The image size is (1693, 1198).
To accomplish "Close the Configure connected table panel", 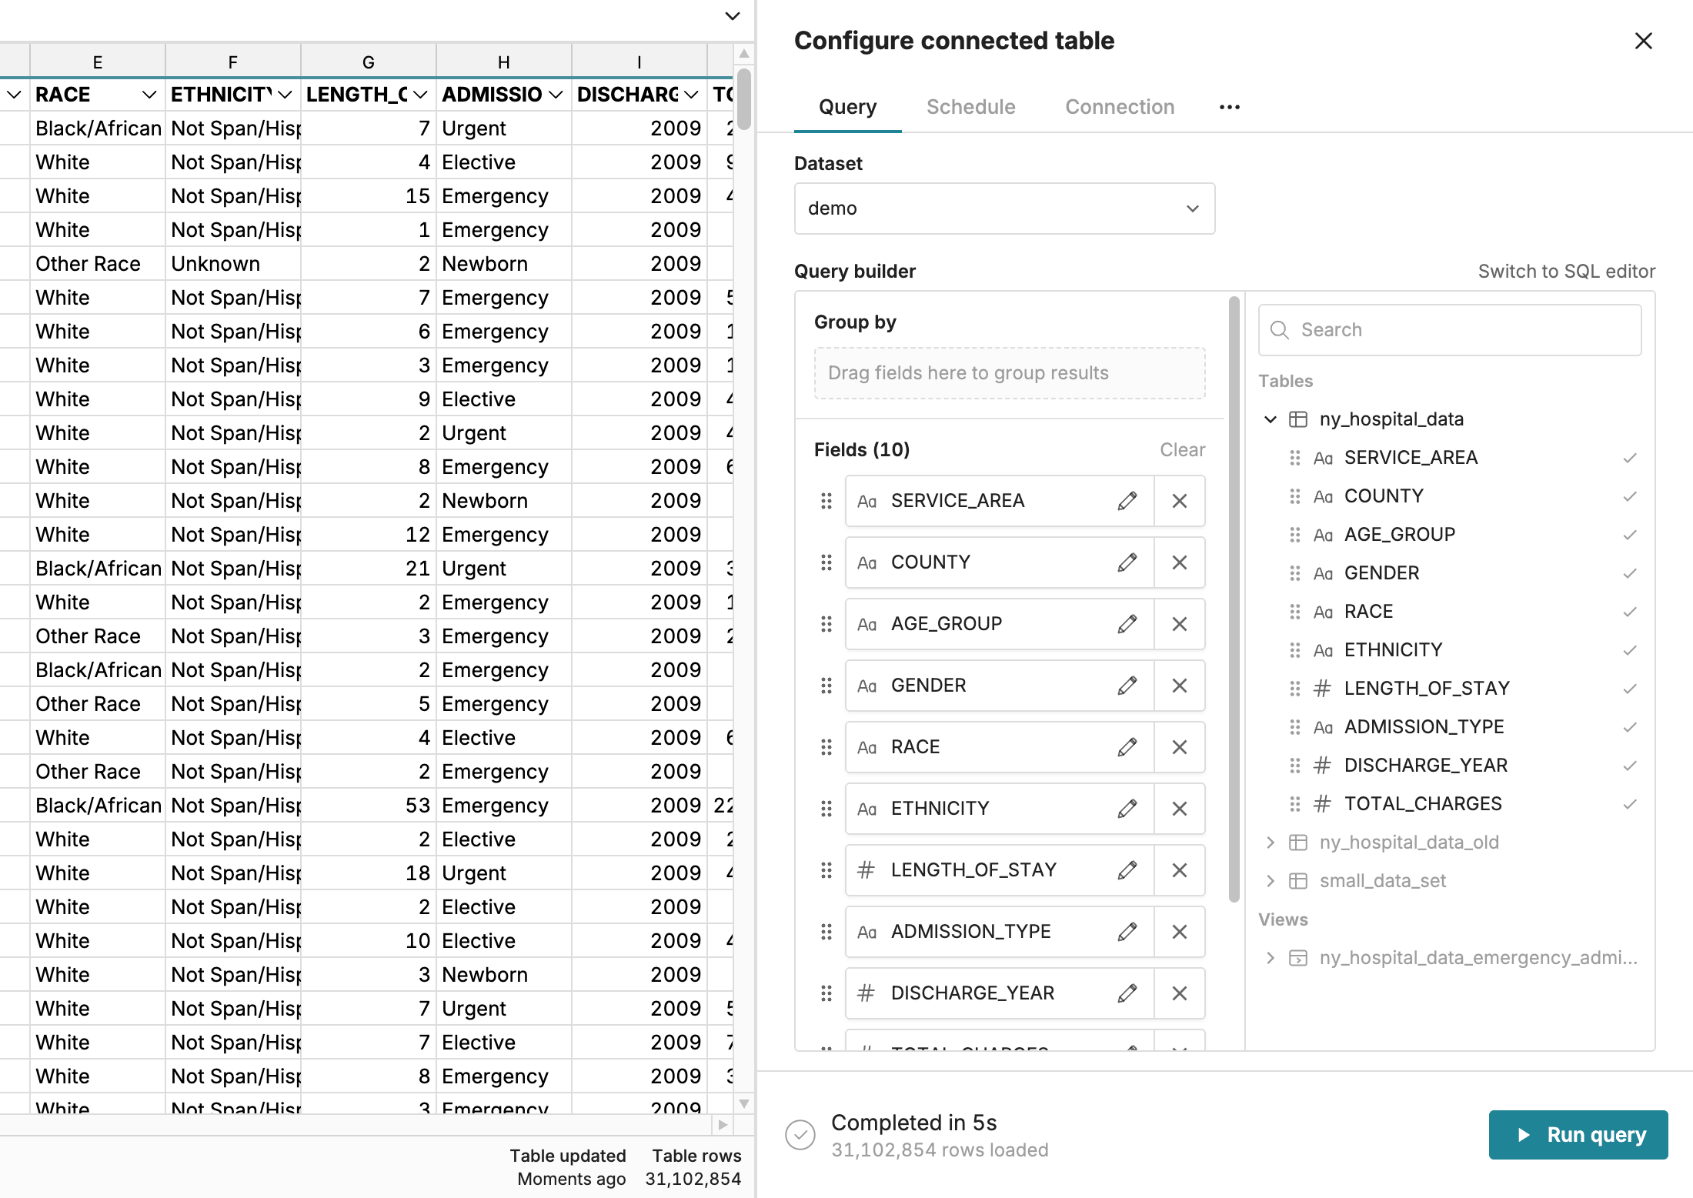I will [x=1643, y=41].
